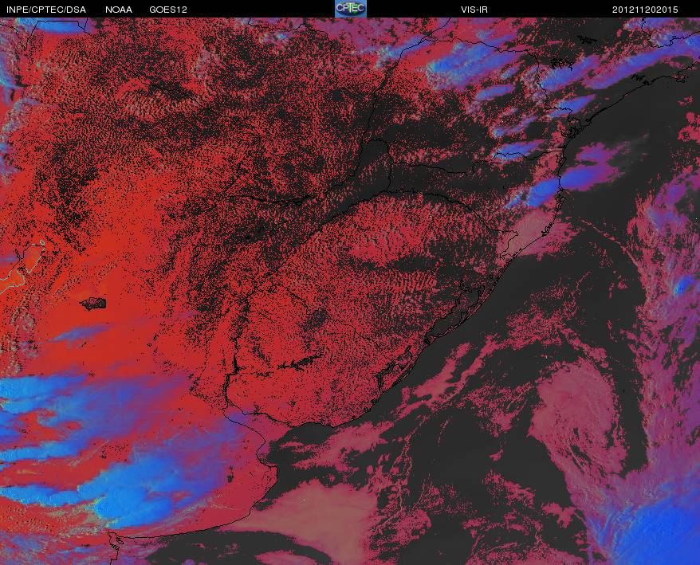Click the GOES12 satellite label
This screenshot has height=565, width=700.
168,10
